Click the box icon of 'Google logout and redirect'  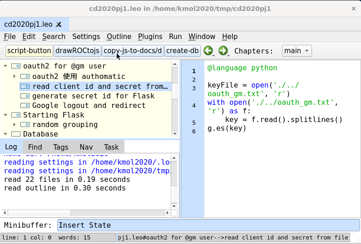[x=25, y=106]
